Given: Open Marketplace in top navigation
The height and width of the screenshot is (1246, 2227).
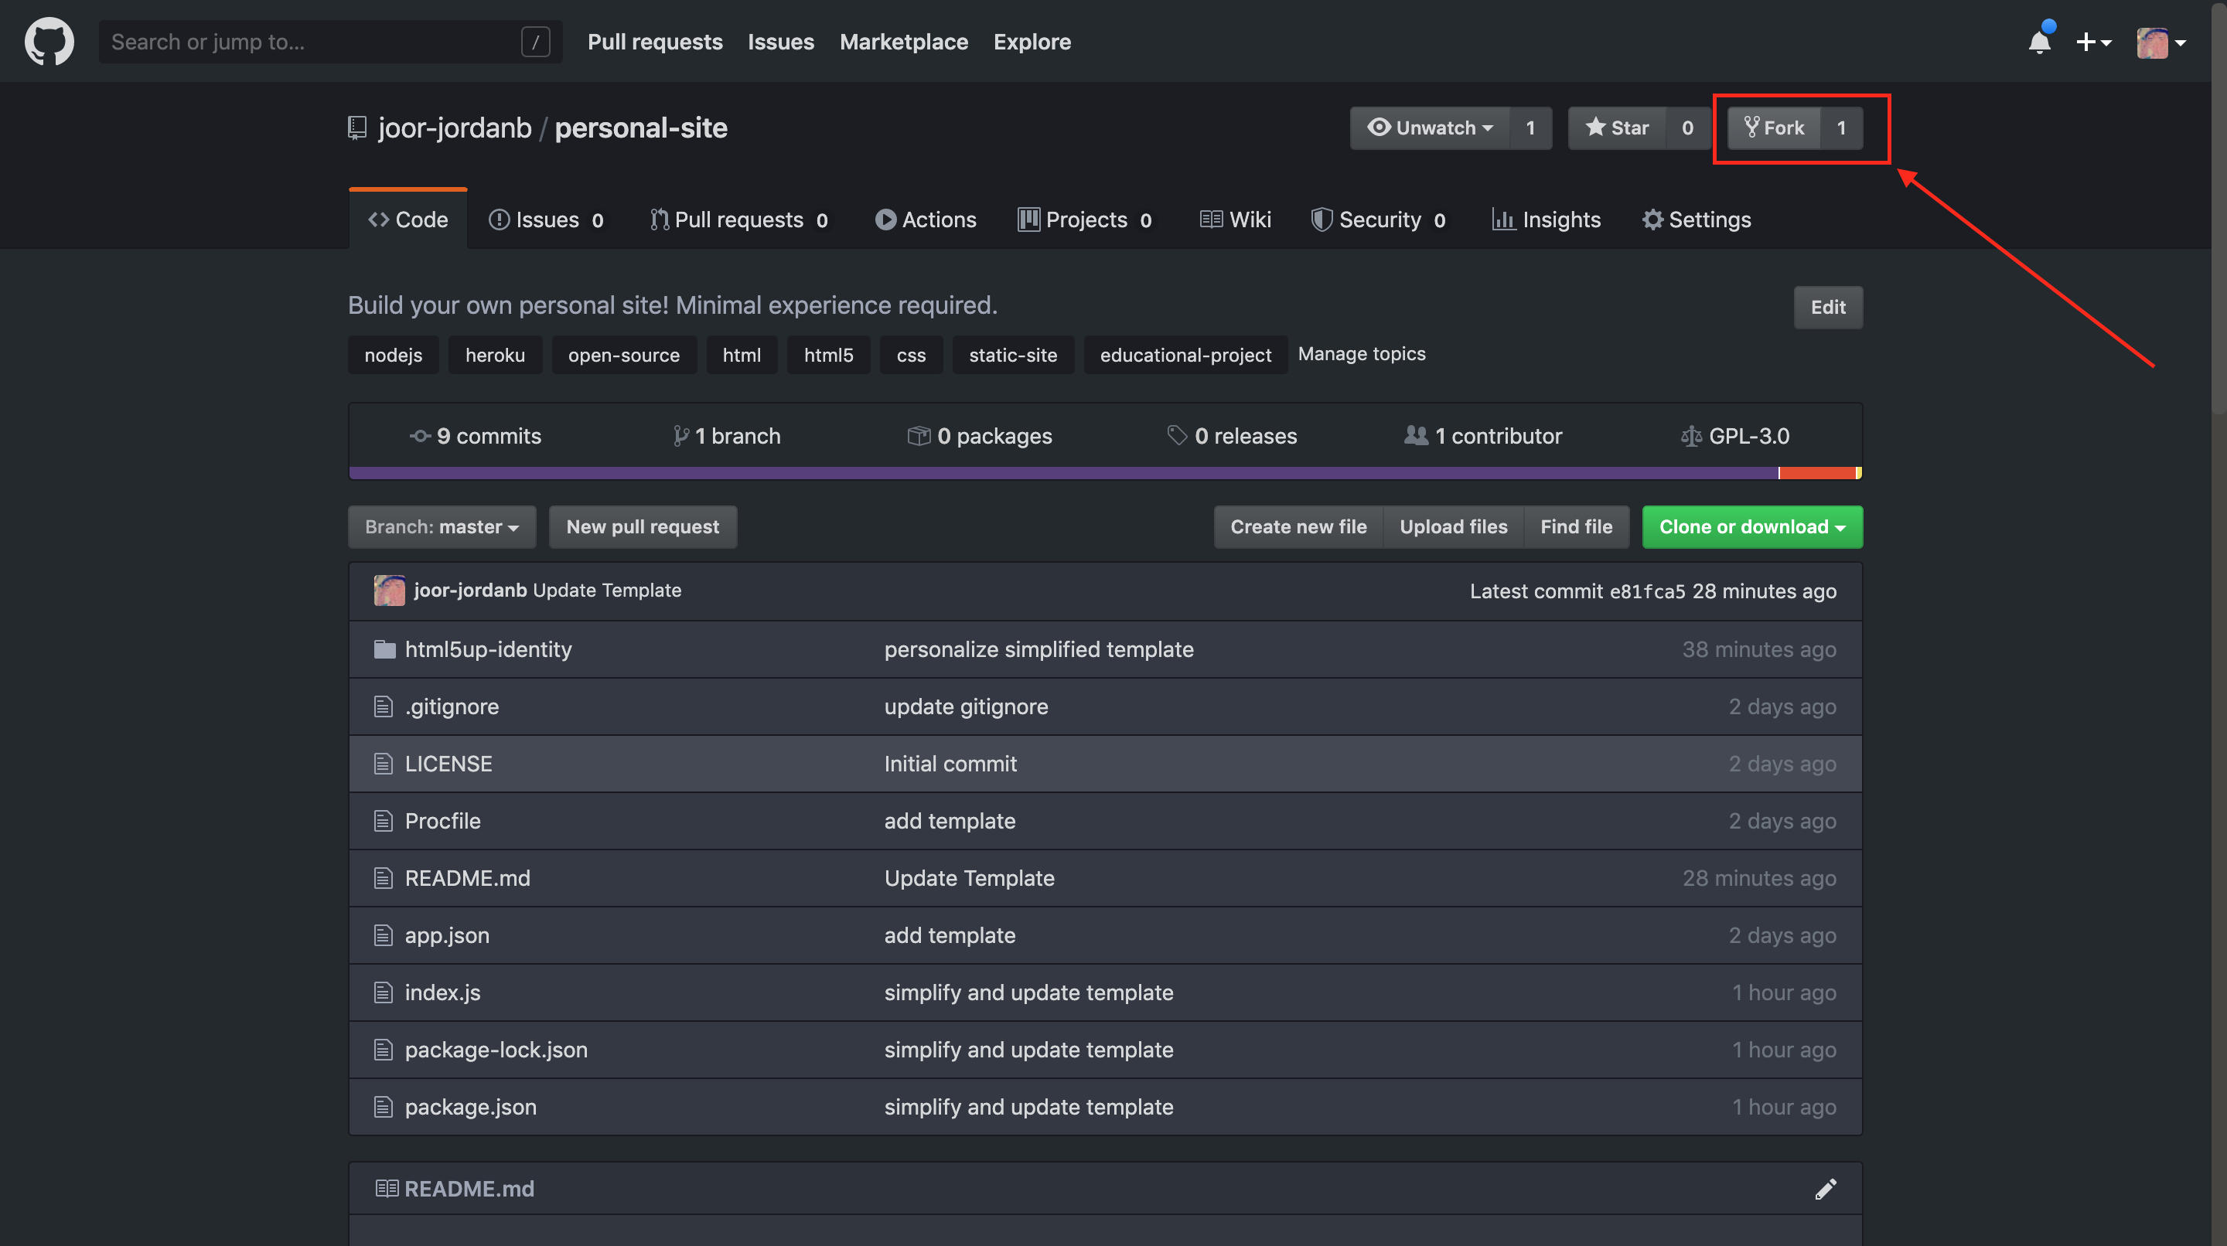Looking at the screenshot, I should 903,42.
